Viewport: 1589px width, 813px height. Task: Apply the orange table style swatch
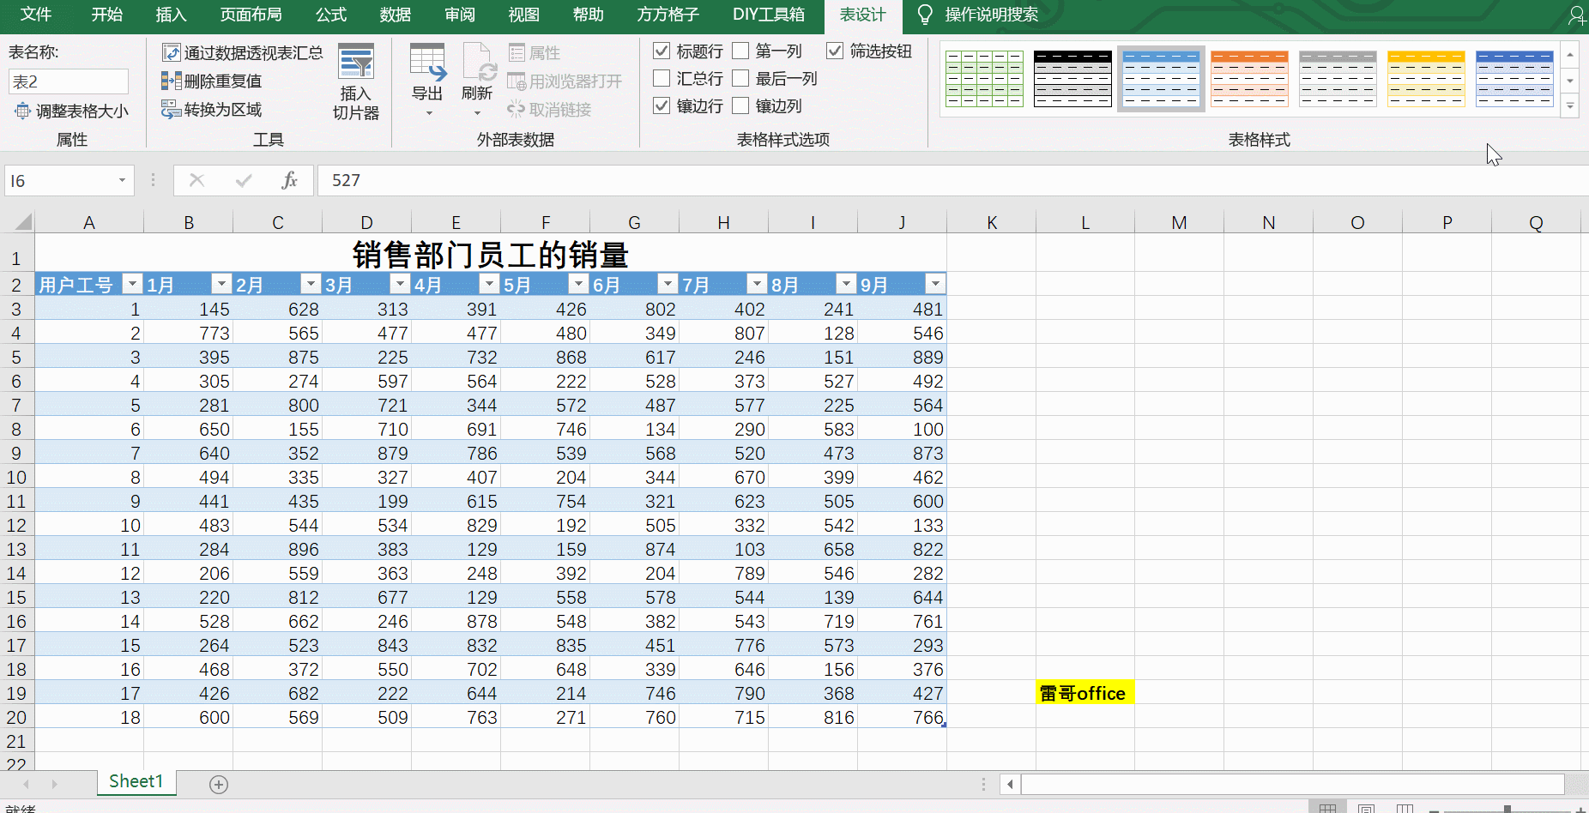pyautogui.click(x=1249, y=78)
